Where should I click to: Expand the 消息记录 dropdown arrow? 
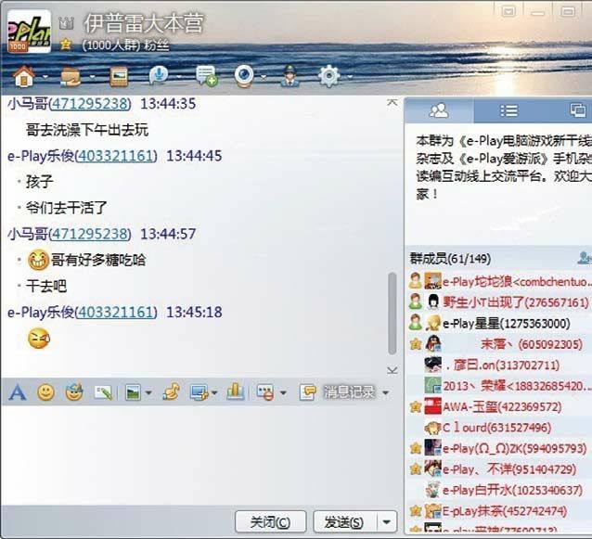click(385, 393)
